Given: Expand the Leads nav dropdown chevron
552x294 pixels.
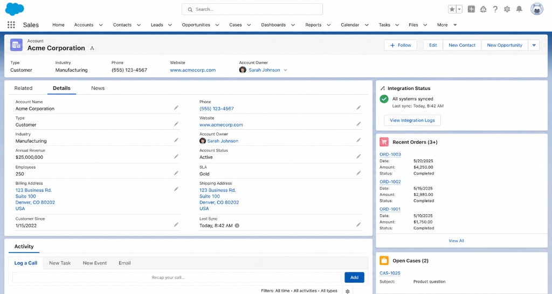Looking at the screenshot, I should pyautogui.click(x=170, y=25).
